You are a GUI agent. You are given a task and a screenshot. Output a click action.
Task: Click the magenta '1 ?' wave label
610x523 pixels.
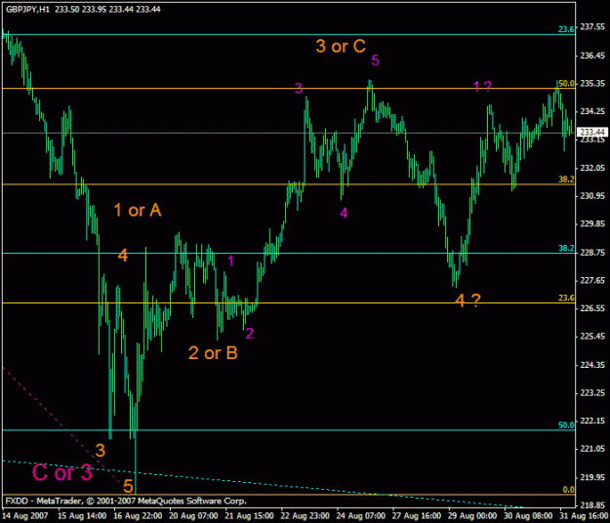pos(482,86)
